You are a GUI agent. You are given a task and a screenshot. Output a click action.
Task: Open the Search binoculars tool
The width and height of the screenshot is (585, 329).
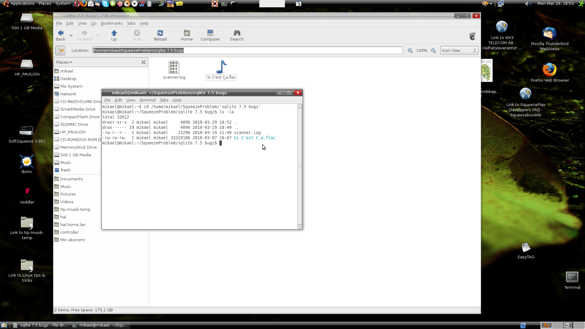point(237,35)
